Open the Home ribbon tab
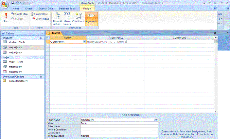This screenshot has height=139, width=230. [x=16, y=9]
